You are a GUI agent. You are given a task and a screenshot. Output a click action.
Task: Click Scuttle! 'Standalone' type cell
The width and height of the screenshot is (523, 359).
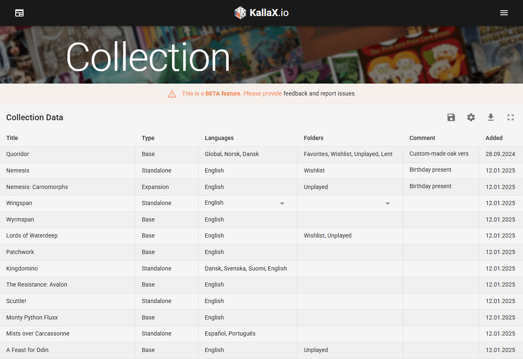coord(167,301)
